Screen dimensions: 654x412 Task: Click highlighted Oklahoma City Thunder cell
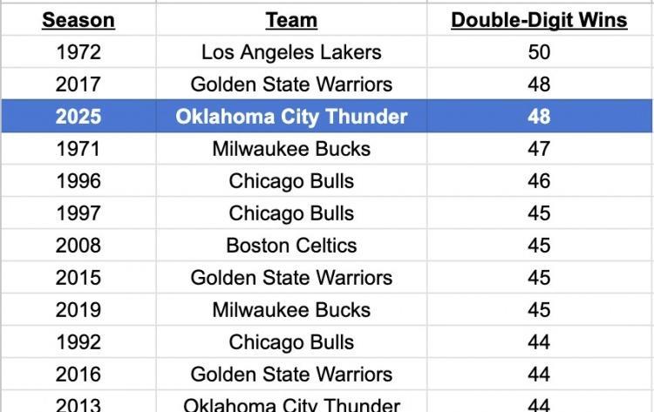click(x=291, y=116)
